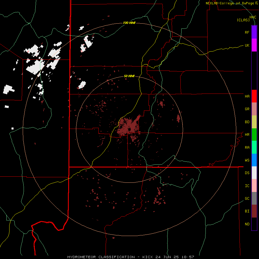Click the 'UK' legend label

pos(247,45)
